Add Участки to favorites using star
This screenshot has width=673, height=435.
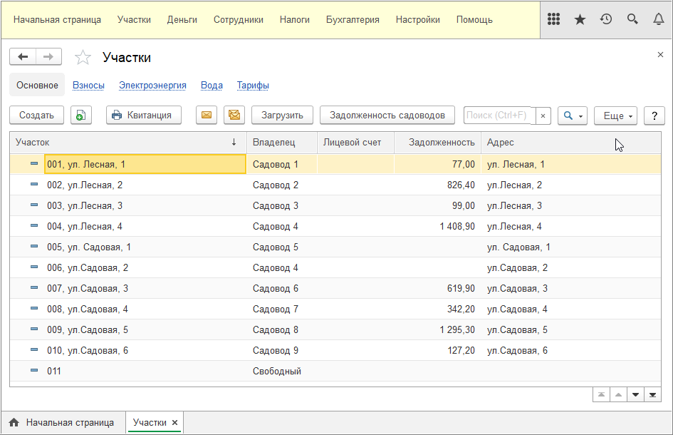[83, 58]
